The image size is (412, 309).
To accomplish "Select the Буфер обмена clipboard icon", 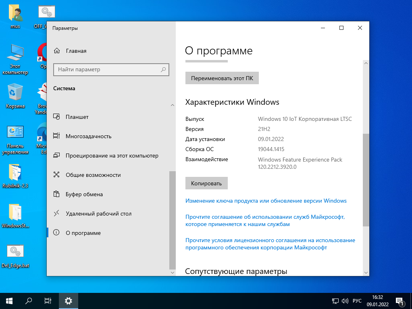I will [57, 194].
